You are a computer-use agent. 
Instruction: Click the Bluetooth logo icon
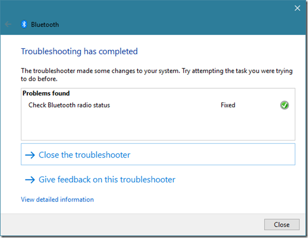pos(24,24)
